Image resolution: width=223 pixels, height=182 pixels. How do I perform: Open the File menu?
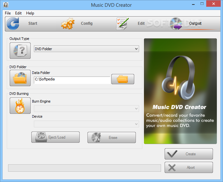pyautogui.click(x=8, y=13)
